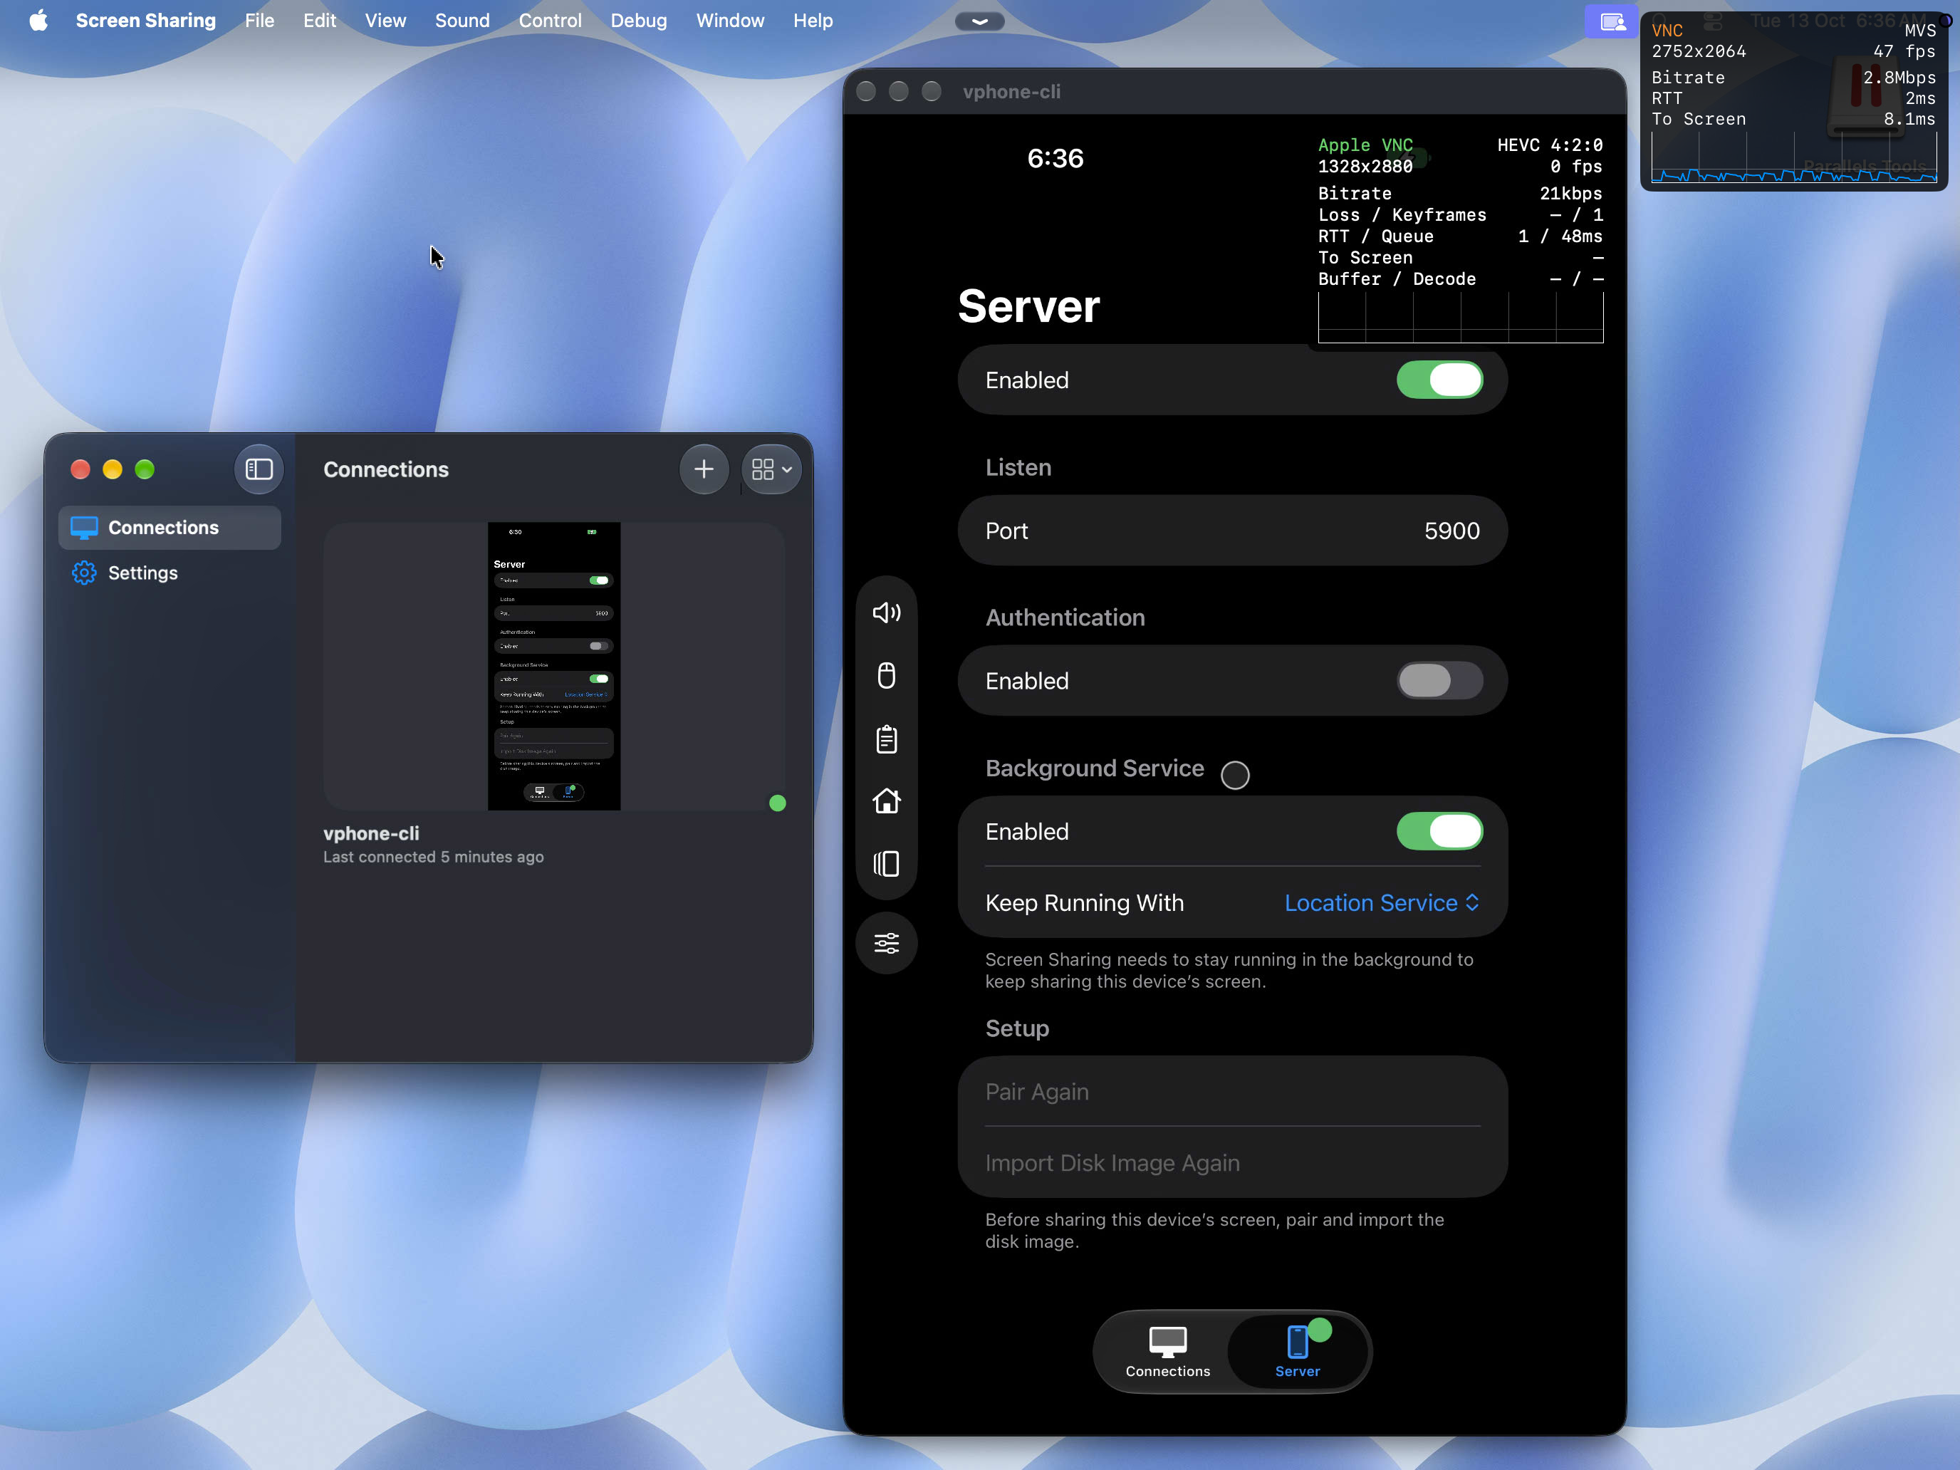This screenshot has width=1960, height=1470.
Task: Open the Debug menu
Action: (x=639, y=21)
